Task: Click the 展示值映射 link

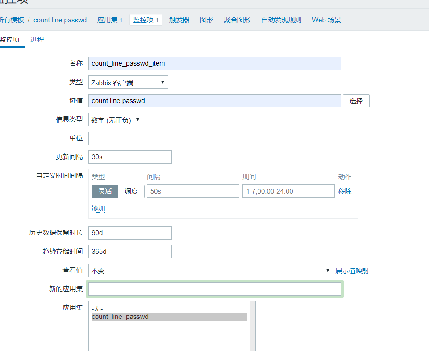Action: point(352,271)
